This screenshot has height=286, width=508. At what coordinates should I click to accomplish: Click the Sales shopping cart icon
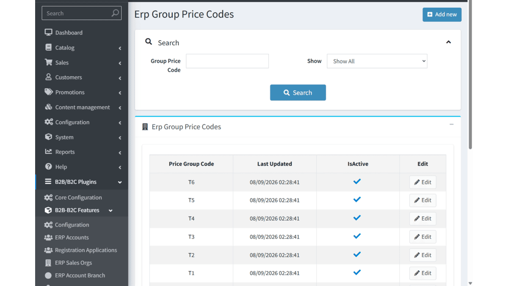click(x=48, y=62)
